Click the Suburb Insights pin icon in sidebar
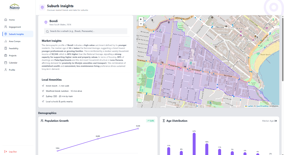Screen dimensions: 284x155 pos(6,34)
